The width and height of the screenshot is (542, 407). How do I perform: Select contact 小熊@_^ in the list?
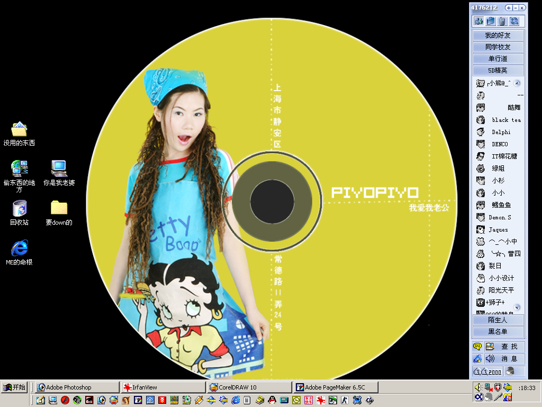coord(493,83)
